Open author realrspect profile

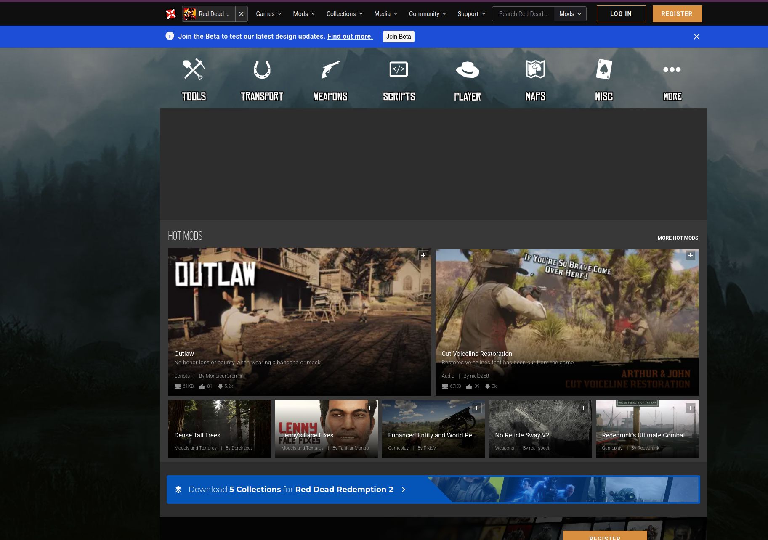[x=539, y=448]
